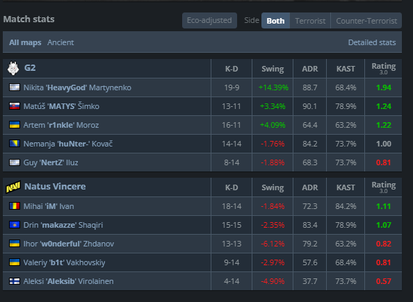Screen dimensions: 413x302
Task: Switch to the Ancient map tab
Action: pyautogui.click(x=60, y=42)
